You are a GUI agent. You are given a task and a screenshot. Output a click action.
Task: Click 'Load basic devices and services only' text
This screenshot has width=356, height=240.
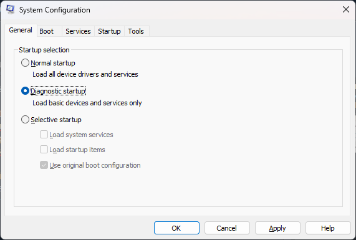pos(87,103)
